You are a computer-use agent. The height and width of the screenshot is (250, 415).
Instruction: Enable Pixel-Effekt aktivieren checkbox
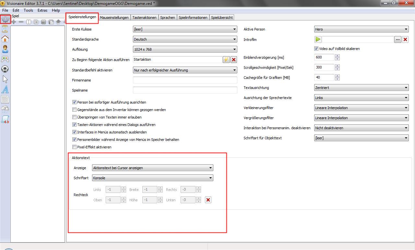75,147
